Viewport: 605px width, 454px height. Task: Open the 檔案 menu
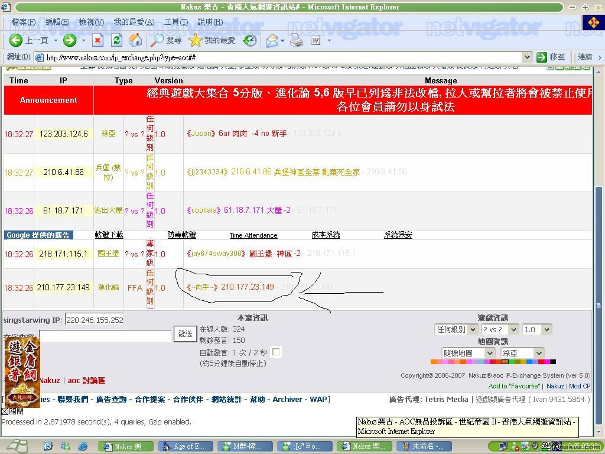click(x=23, y=22)
